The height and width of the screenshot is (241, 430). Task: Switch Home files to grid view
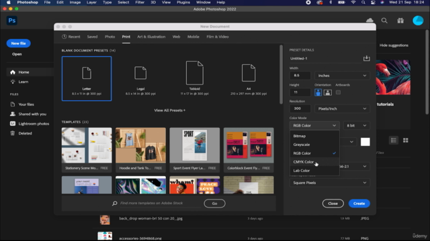[x=406, y=141]
